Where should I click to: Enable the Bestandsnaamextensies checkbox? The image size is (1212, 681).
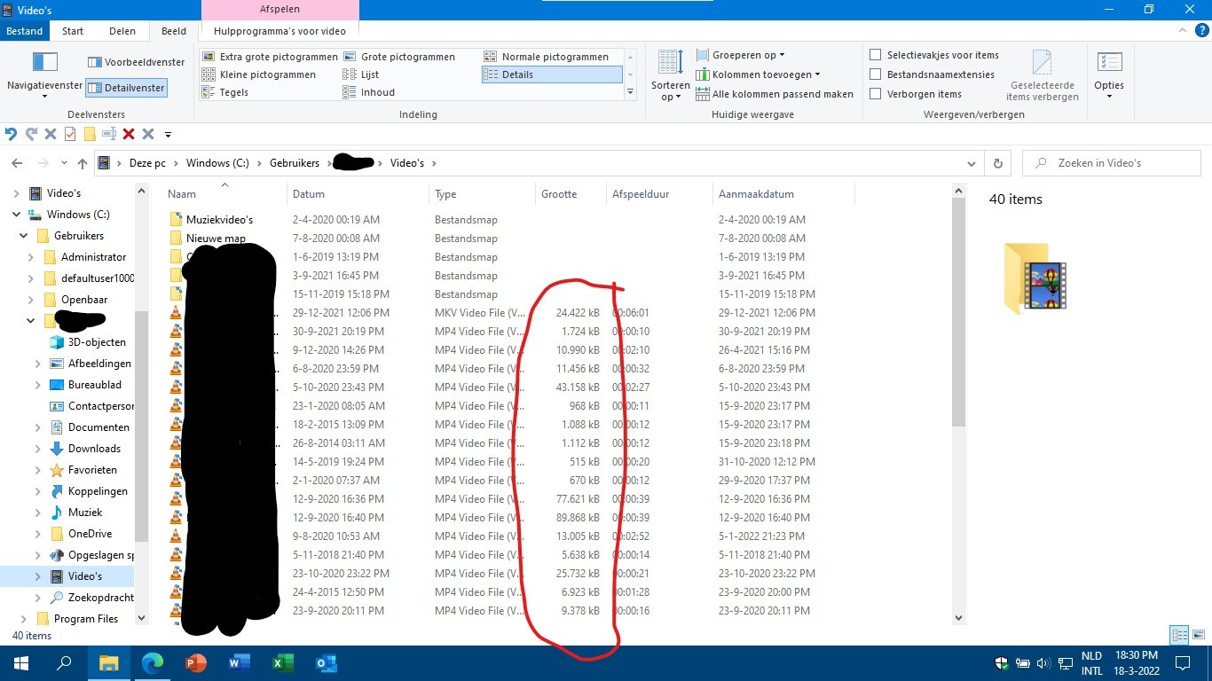point(876,74)
